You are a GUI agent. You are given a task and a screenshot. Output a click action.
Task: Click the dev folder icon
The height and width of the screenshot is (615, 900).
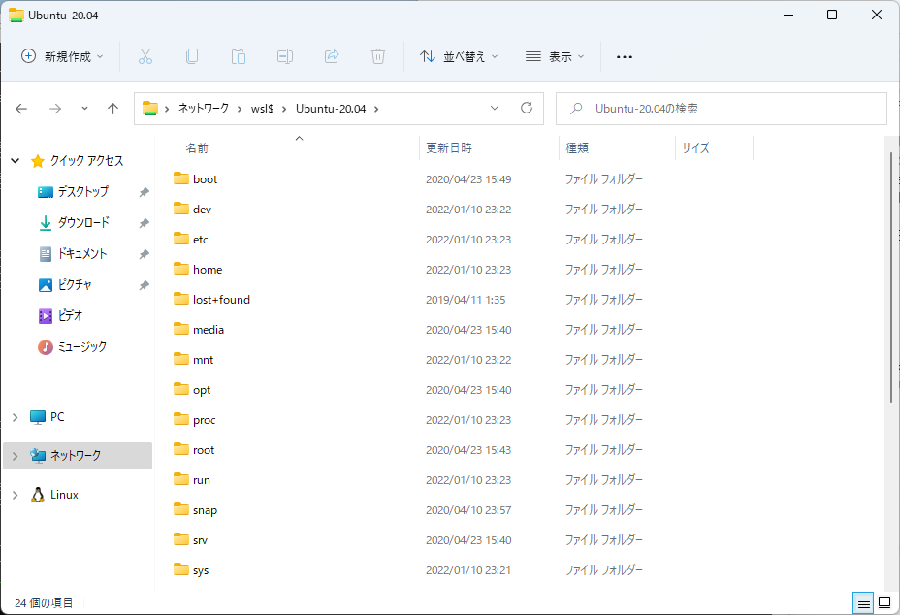click(x=181, y=209)
